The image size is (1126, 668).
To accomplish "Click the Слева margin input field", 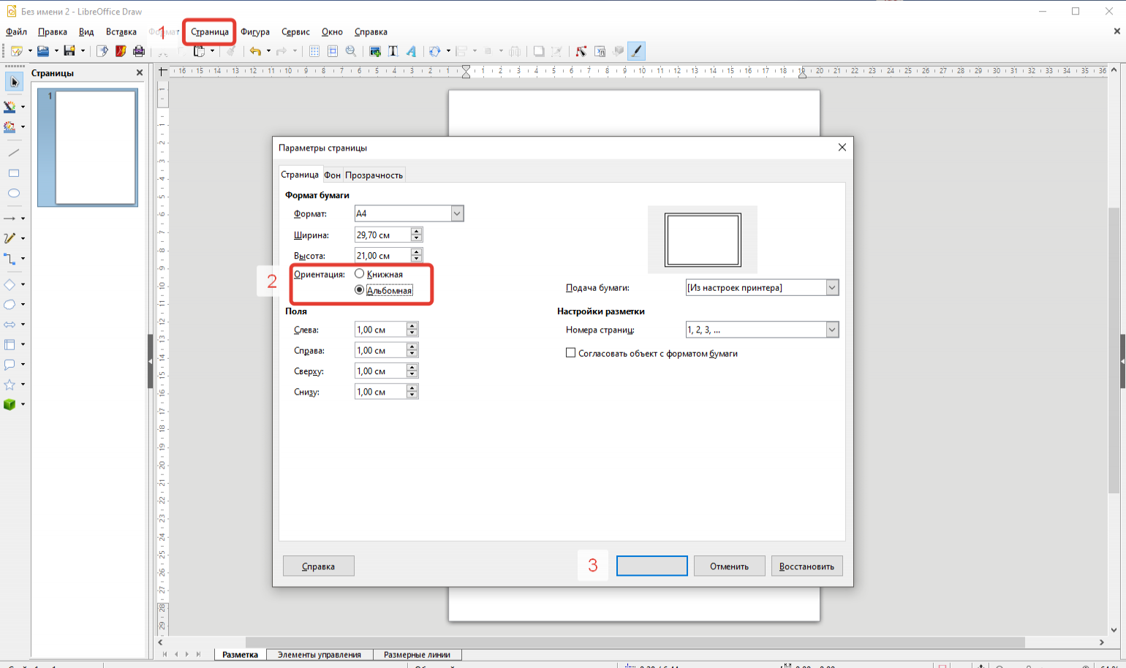I will click(380, 330).
